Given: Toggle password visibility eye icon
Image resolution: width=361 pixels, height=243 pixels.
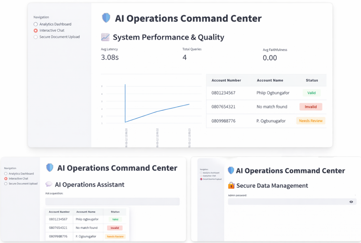Looking at the screenshot, I should pyautogui.click(x=351, y=202).
